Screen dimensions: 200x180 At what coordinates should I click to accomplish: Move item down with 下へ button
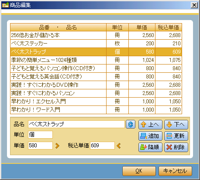coord(176,125)
